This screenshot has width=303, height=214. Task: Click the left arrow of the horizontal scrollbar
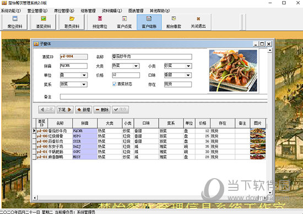(x=35, y=197)
